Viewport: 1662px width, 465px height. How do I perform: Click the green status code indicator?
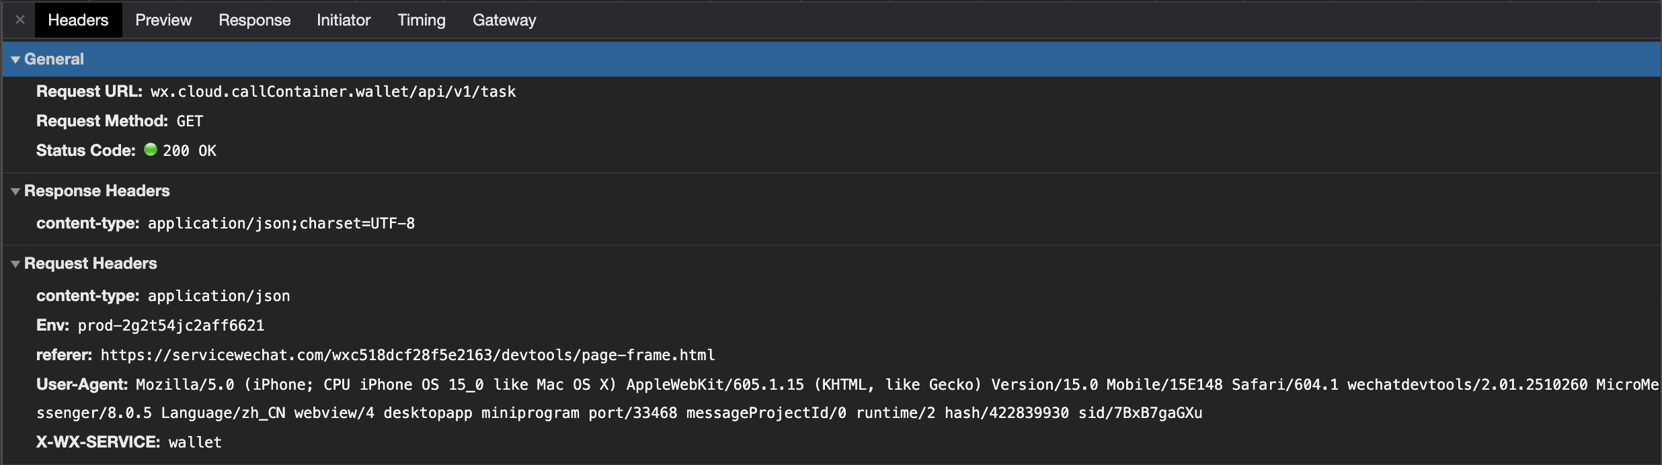pos(151,150)
